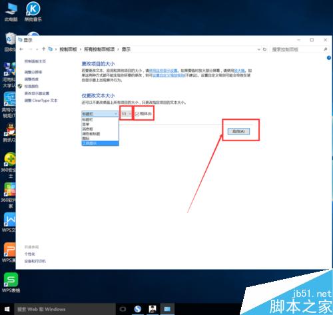Image resolution: width=333 pixels, height=315 pixels.
Task: Open the 酷狗音乐 desktop icon
Action: pos(33,11)
